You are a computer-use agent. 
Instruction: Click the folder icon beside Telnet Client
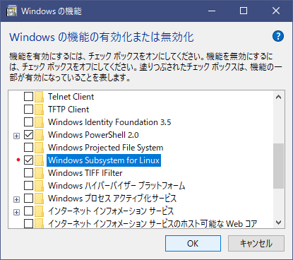coord(39,97)
